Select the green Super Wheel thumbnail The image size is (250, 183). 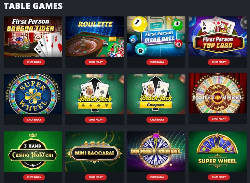218,151
